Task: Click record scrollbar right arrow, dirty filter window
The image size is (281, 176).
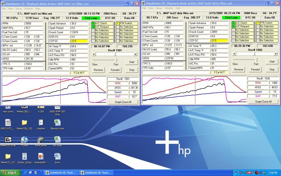Action: point(276,54)
